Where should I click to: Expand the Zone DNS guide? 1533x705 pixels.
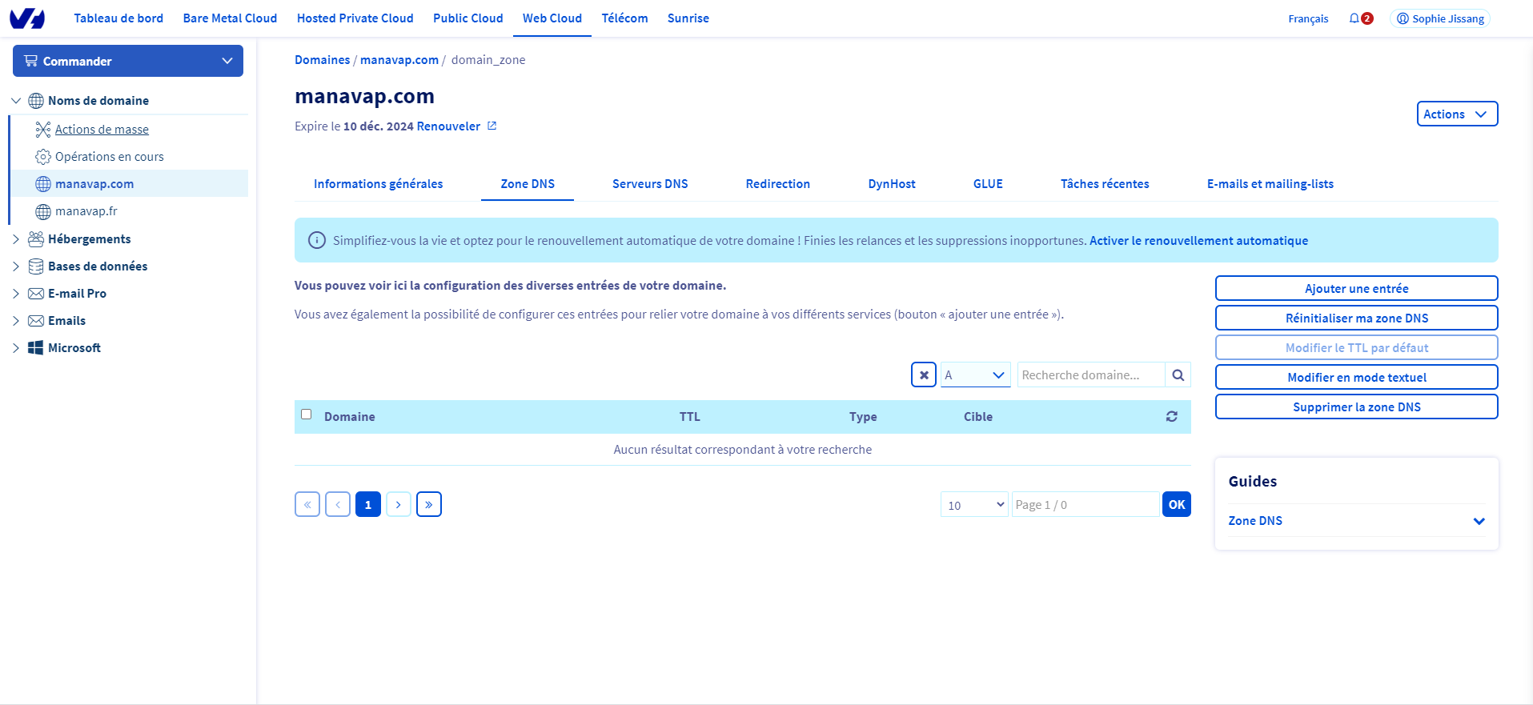(1479, 521)
